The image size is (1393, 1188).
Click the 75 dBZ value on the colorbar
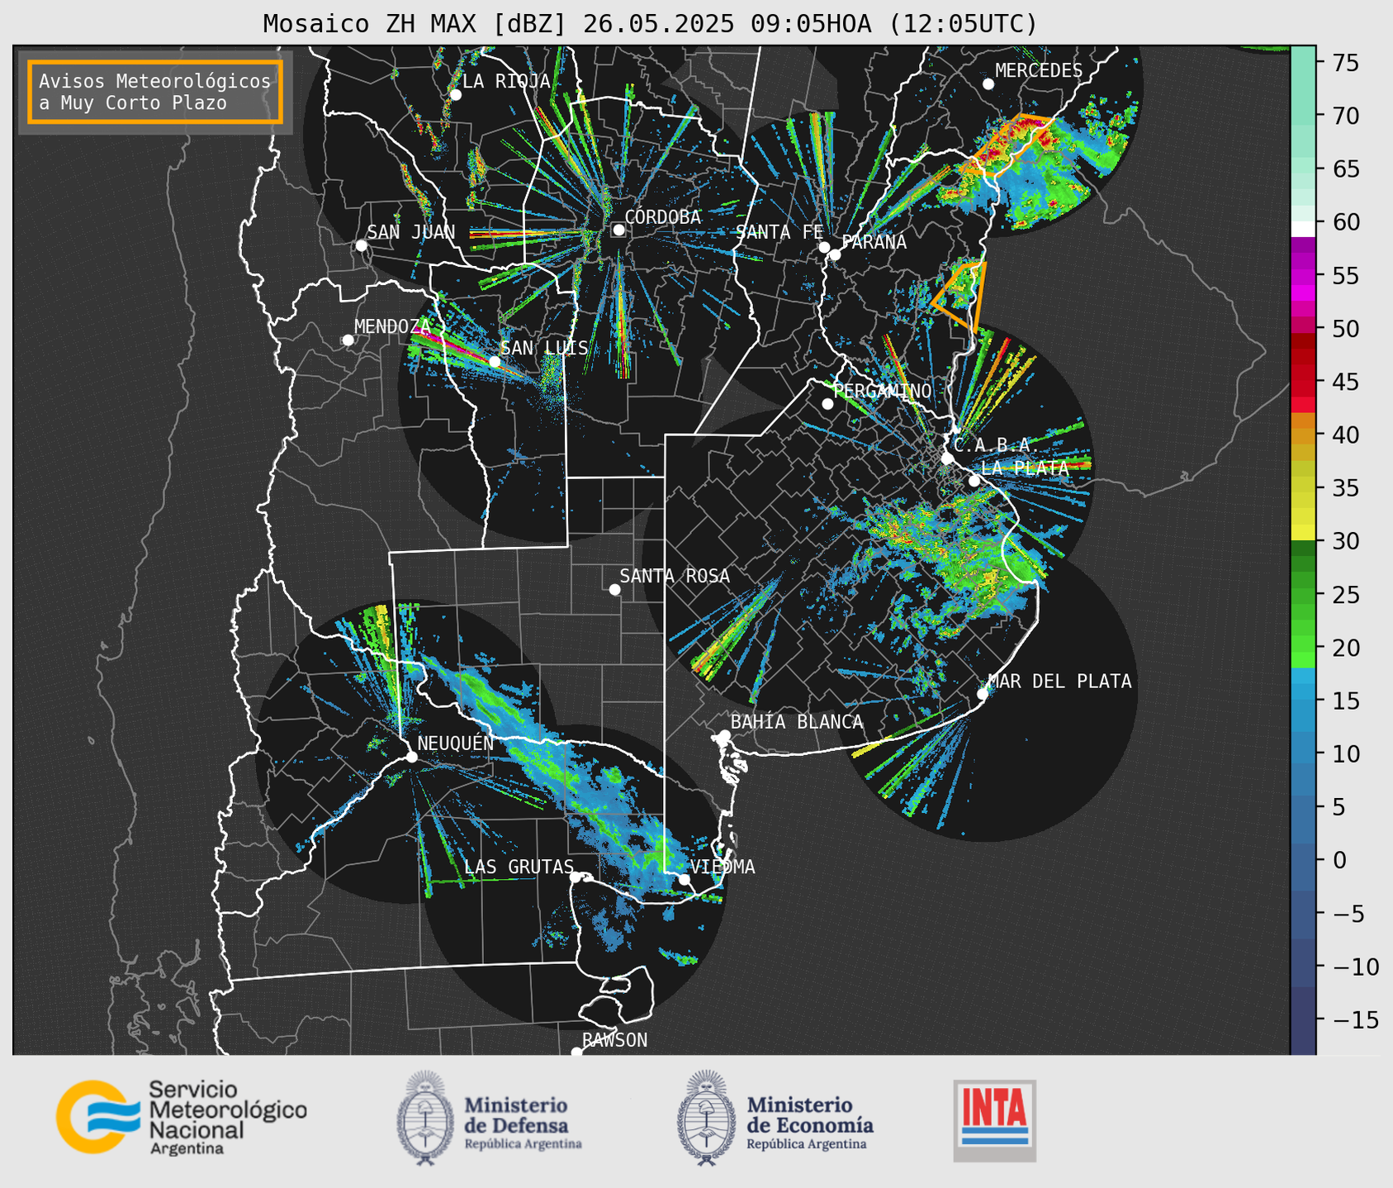tap(1344, 63)
